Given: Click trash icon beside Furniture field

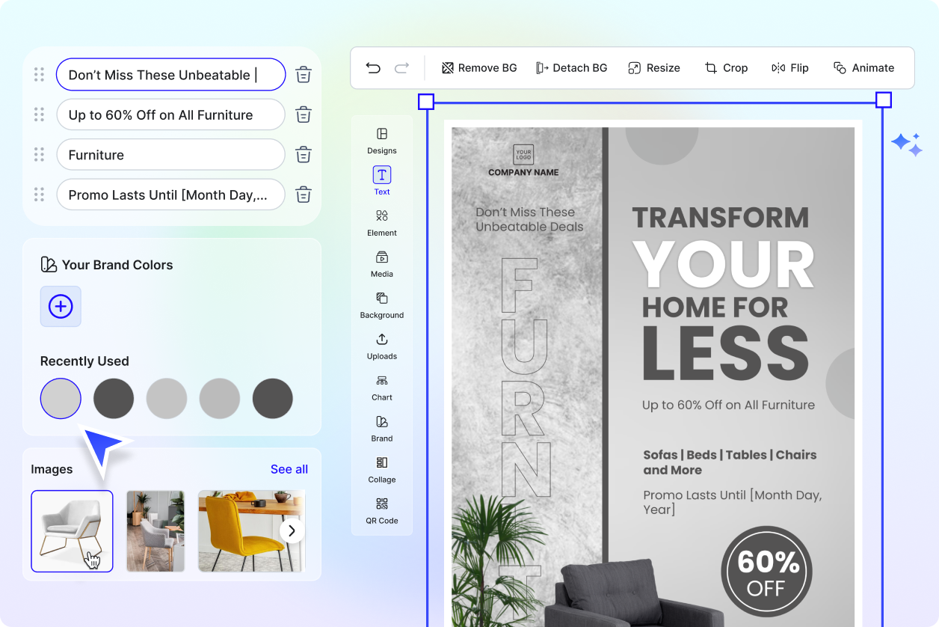Looking at the screenshot, I should pos(303,155).
